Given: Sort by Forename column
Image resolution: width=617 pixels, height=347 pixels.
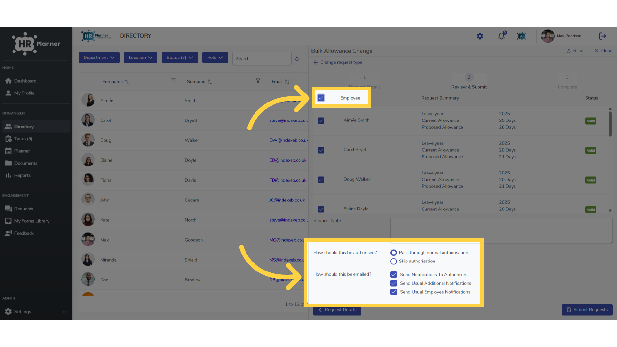Looking at the screenshot, I should [116, 82].
